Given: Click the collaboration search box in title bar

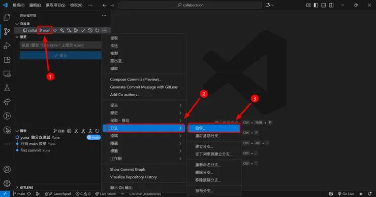Looking at the screenshot, I should pos(190,5).
